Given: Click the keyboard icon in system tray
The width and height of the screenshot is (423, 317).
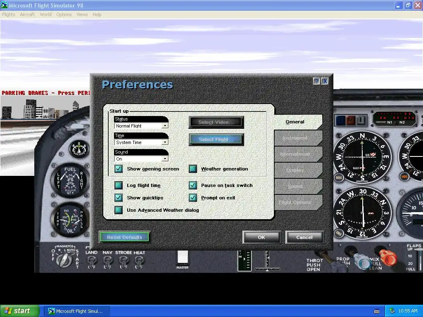Looking at the screenshot, I should [377, 311].
